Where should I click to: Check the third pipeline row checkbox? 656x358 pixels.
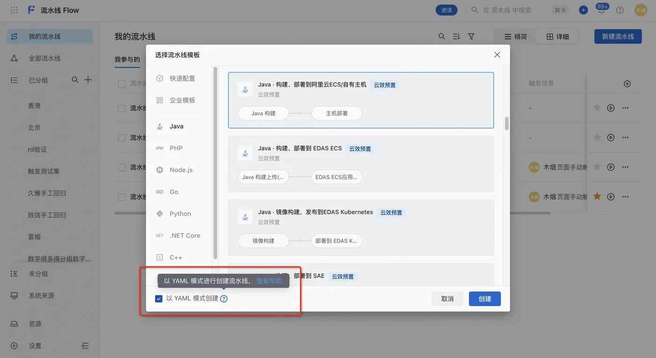122,168
